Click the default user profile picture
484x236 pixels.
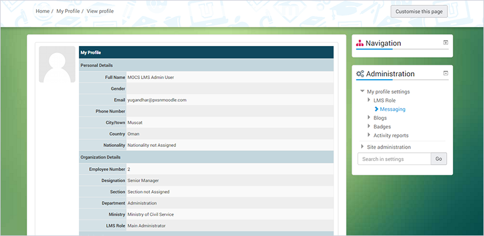tap(58, 64)
